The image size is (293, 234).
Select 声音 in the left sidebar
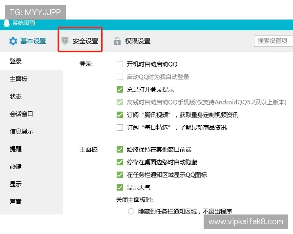click(x=31, y=201)
